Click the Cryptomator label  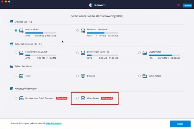tap(155, 52)
